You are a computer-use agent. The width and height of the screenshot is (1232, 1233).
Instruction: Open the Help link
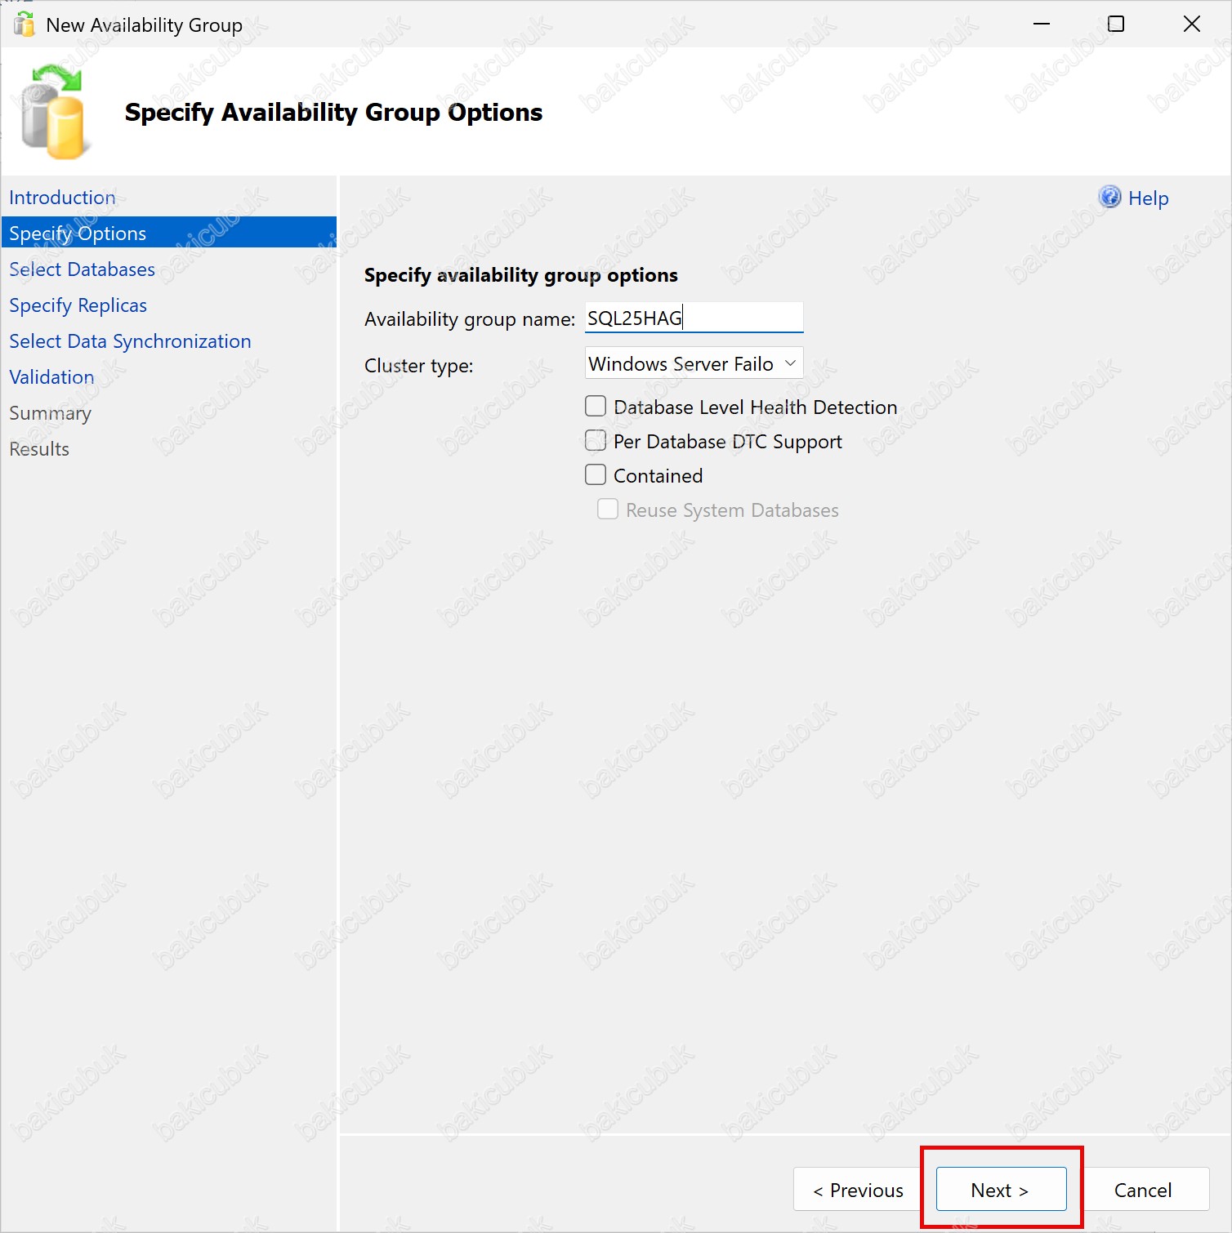[x=1148, y=198]
